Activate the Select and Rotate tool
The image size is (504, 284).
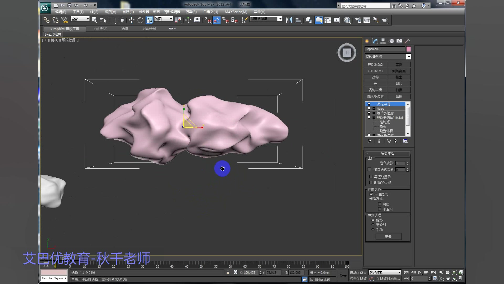[x=140, y=20]
